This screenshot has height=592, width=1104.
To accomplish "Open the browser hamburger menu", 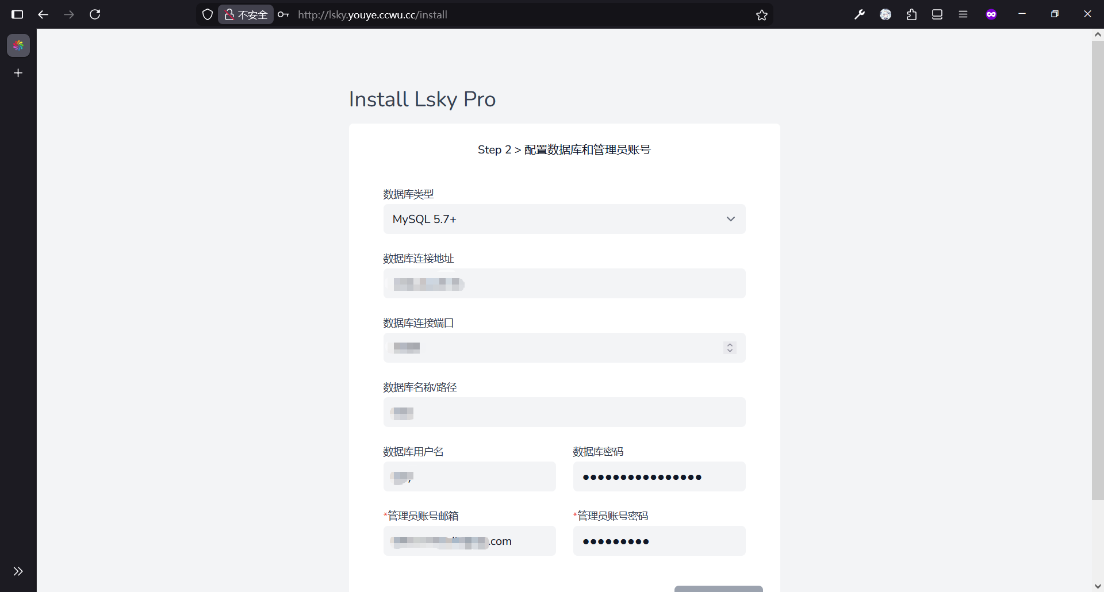I will [963, 14].
